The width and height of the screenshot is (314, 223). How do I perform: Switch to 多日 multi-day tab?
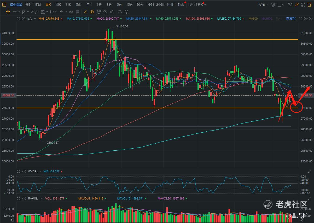click(x=38, y=5)
